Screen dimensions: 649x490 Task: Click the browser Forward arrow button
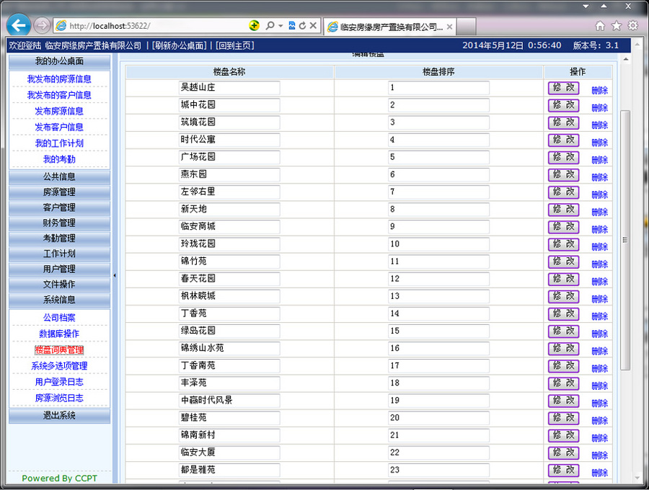42,26
